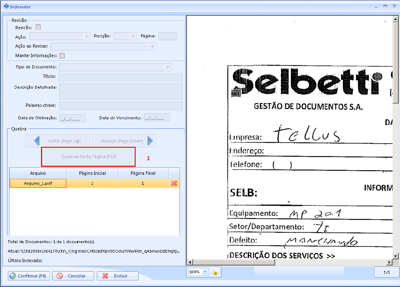Screen dimensions: 400x287
Task: Open the Ação dropdown
Action: click(87, 36)
